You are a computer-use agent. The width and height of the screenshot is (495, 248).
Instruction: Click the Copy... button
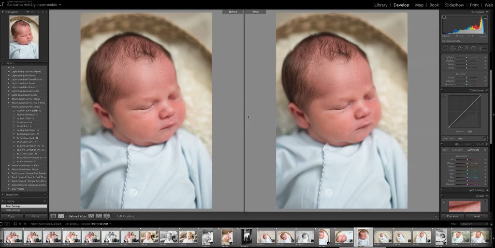tap(12, 216)
